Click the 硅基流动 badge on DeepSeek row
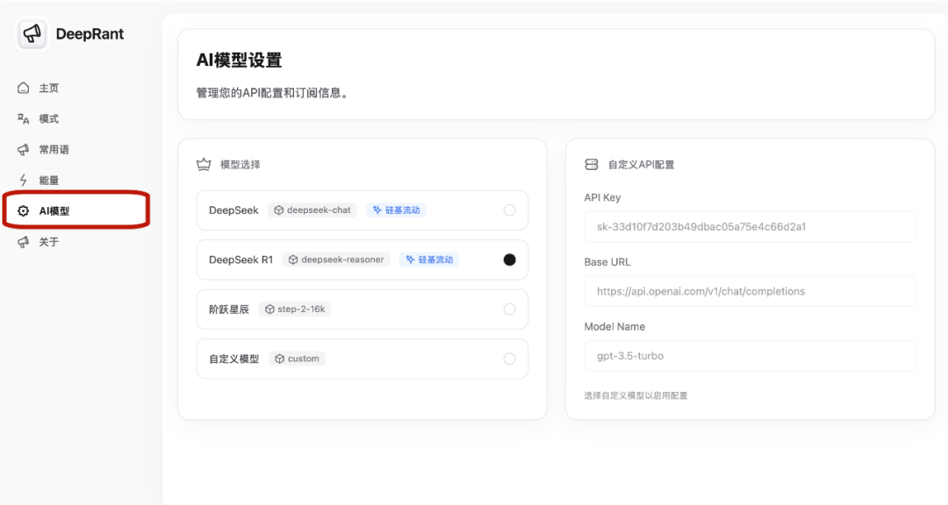This screenshot has width=948, height=505. pyautogui.click(x=396, y=210)
